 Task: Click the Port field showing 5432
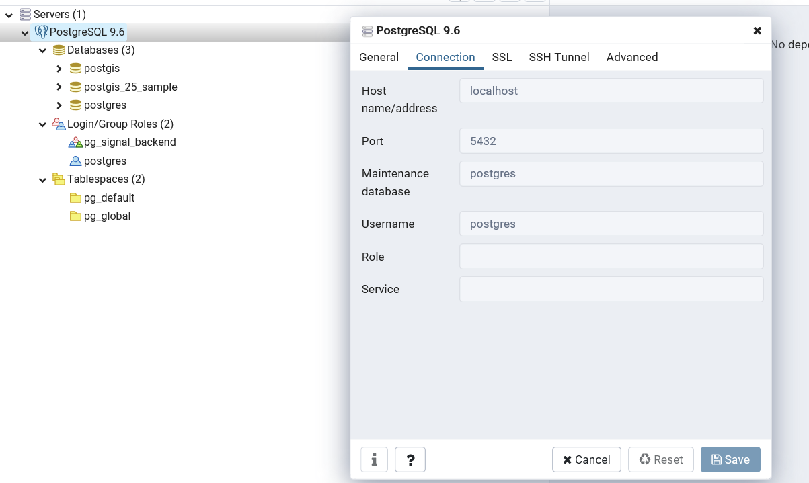(611, 141)
